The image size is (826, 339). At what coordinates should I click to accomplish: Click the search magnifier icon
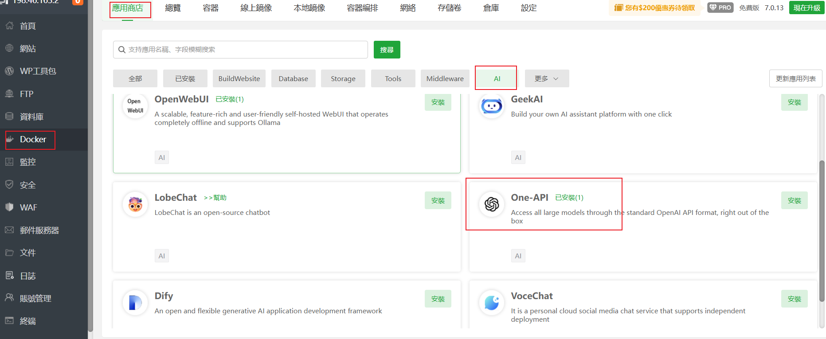point(121,50)
